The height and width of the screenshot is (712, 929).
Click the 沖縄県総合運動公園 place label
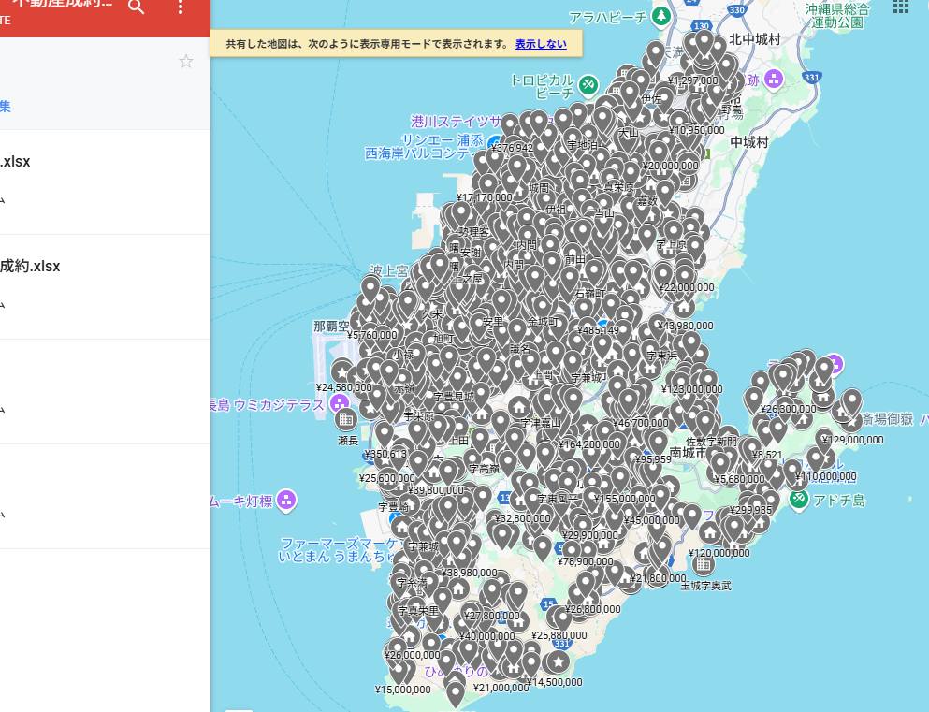(837, 16)
